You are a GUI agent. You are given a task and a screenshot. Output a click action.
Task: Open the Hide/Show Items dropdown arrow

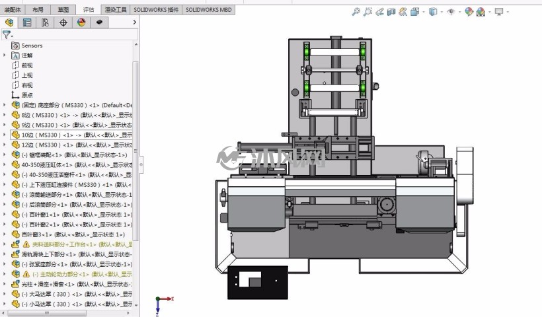[460, 12]
